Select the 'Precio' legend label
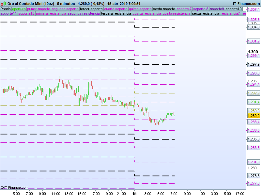Image resolution: width=261 pixels, height=196 pixels. click(6, 9)
